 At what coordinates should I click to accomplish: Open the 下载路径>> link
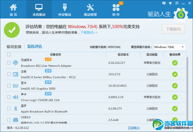click(x=89, y=32)
